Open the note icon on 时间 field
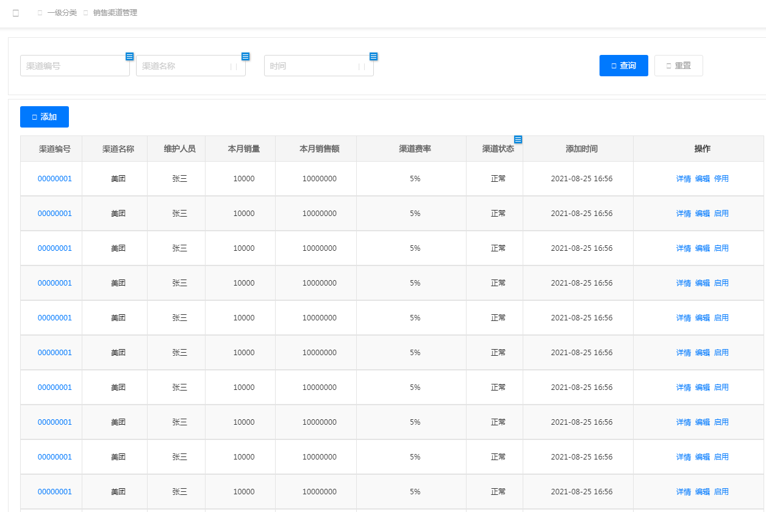This screenshot has height=512, width=766. pyautogui.click(x=373, y=56)
